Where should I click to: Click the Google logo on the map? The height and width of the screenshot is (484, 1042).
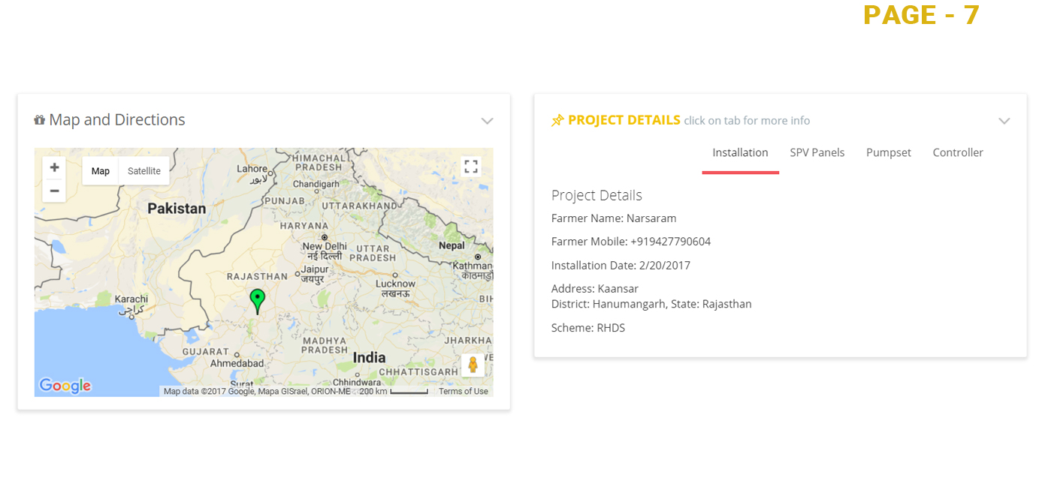pos(65,386)
